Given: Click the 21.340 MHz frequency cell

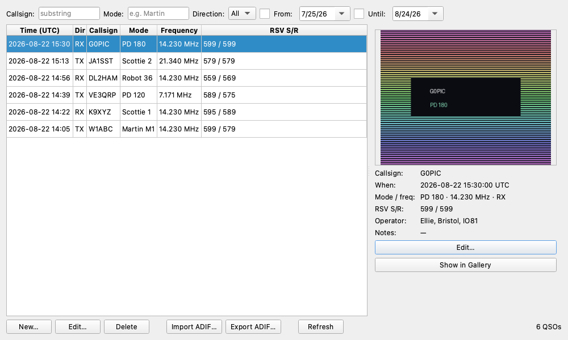Looking at the screenshot, I should tap(179, 61).
